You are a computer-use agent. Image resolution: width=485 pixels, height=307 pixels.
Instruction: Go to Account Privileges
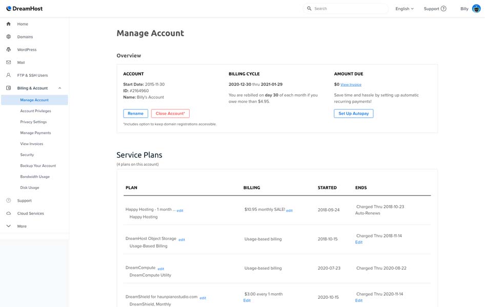[35, 111]
